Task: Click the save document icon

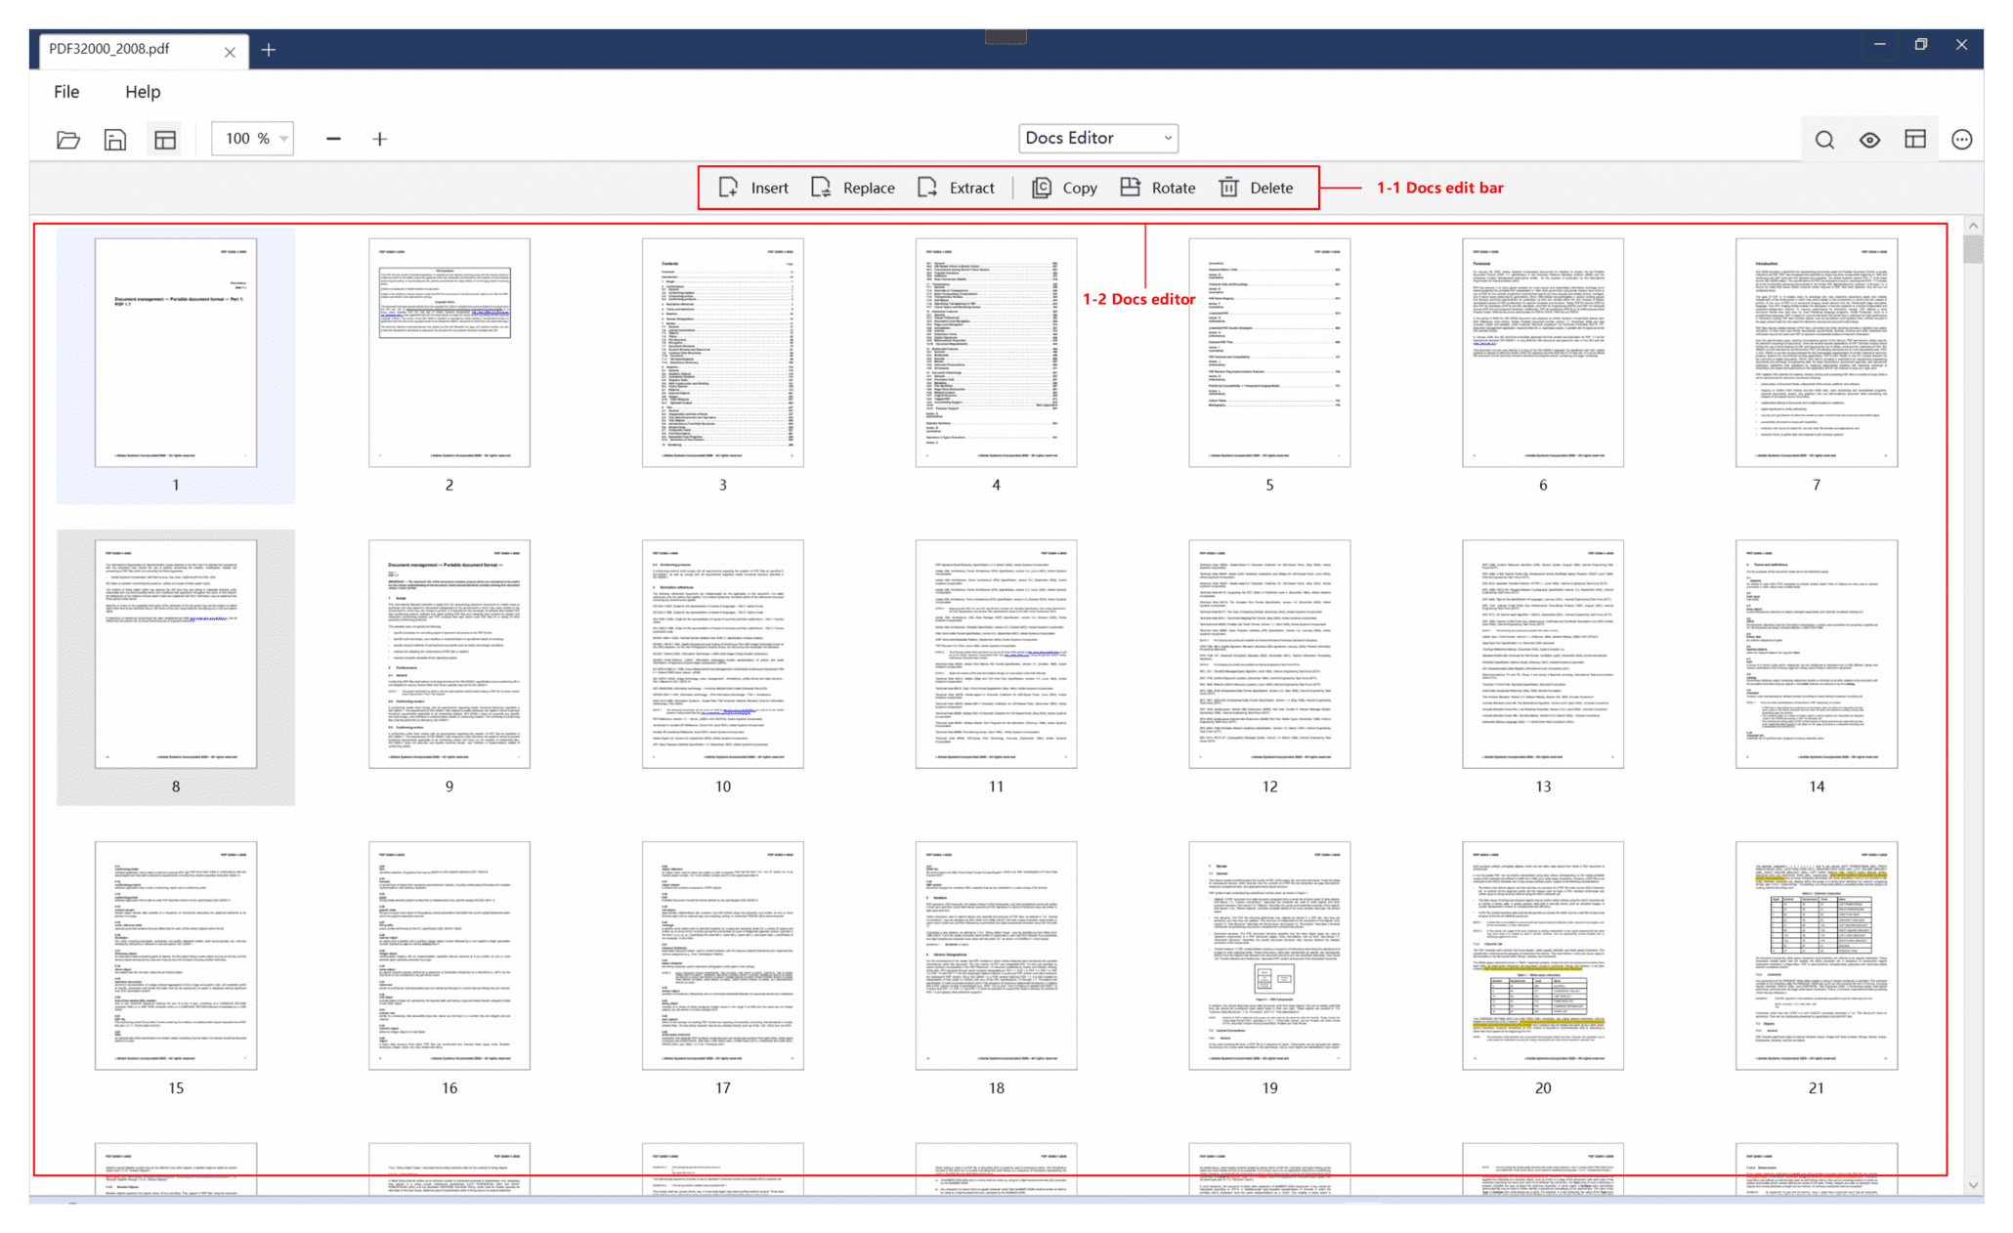Action: [115, 140]
